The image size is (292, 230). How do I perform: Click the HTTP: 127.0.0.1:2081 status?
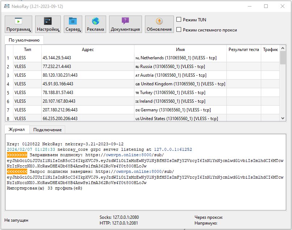(118, 223)
